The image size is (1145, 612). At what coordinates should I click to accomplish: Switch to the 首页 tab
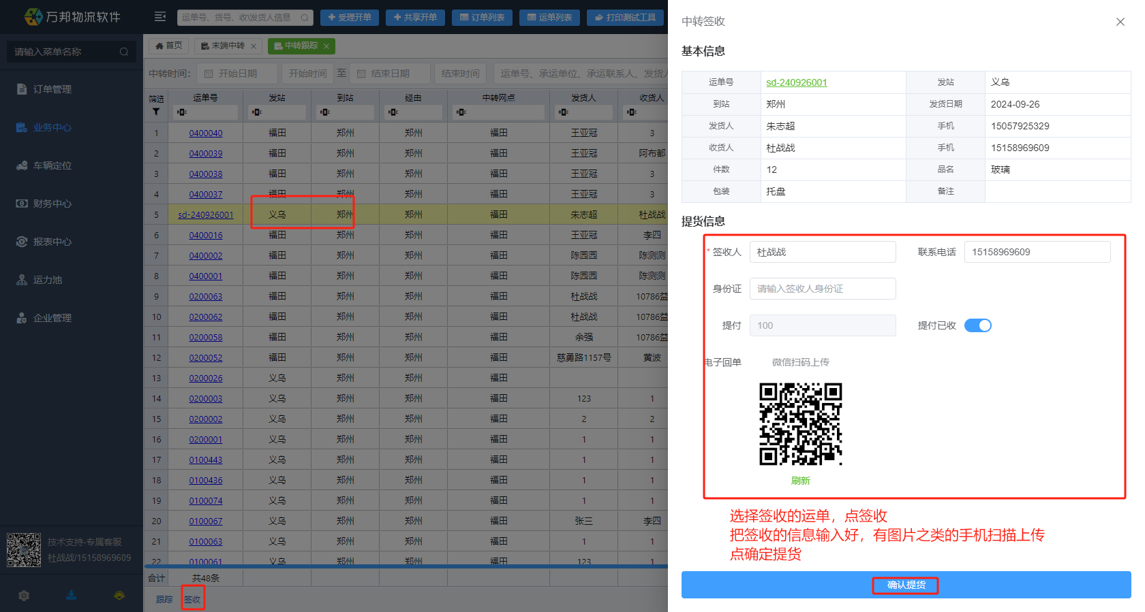point(168,46)
